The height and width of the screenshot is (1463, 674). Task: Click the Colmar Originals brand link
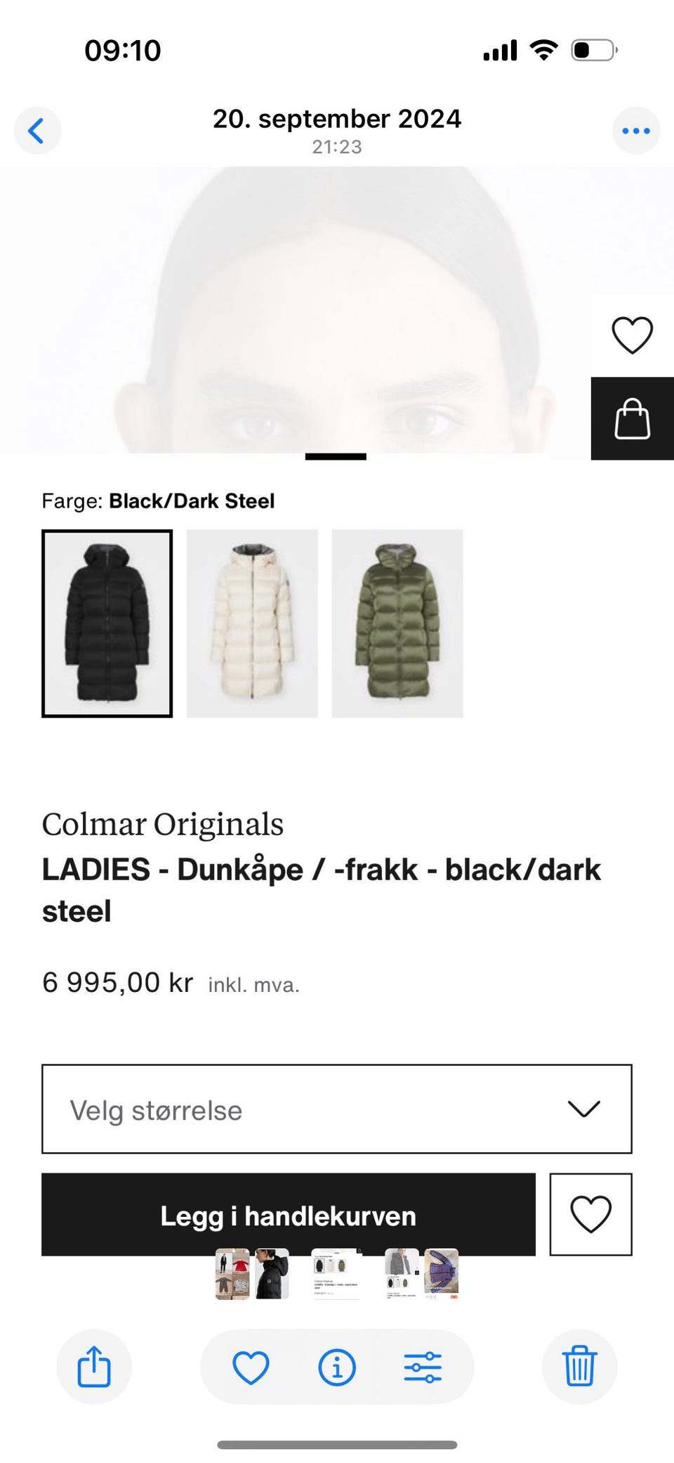click(x=163, y=824)
